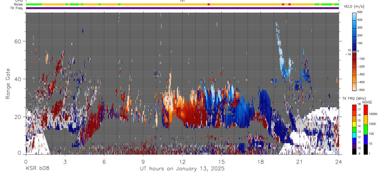Screen dimensions: 381x175
Task: Click the TX FRQ color scale bar
Action: coord(354,129)
